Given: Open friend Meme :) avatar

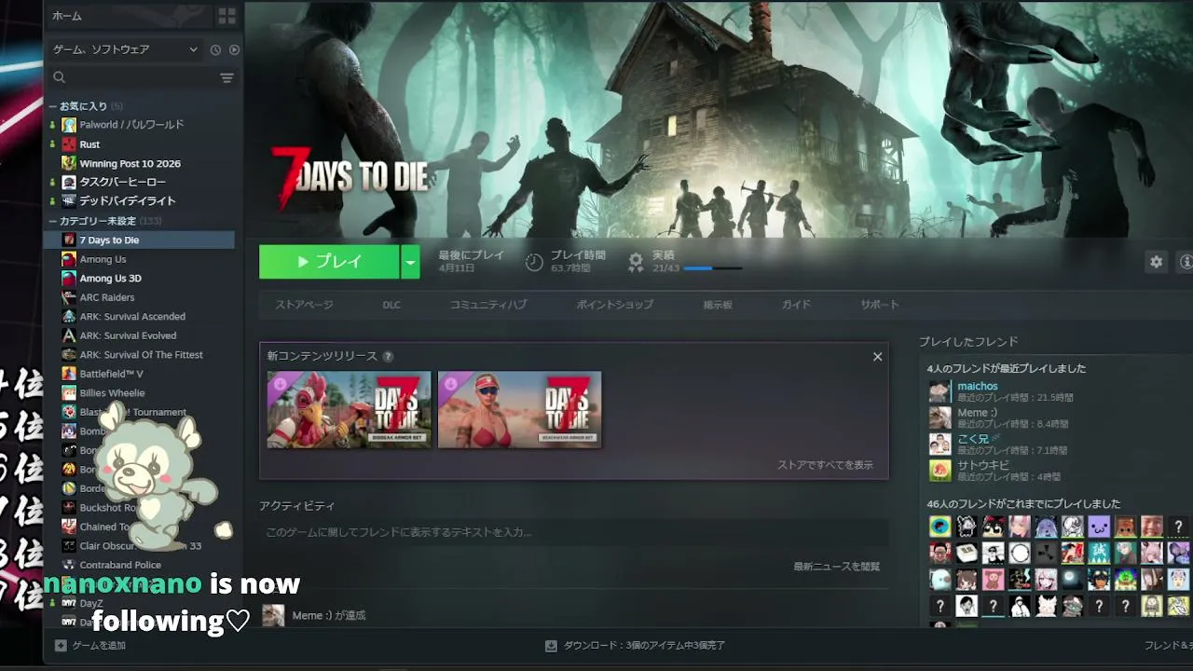Looking at the screenshot, I should (939, 418).
